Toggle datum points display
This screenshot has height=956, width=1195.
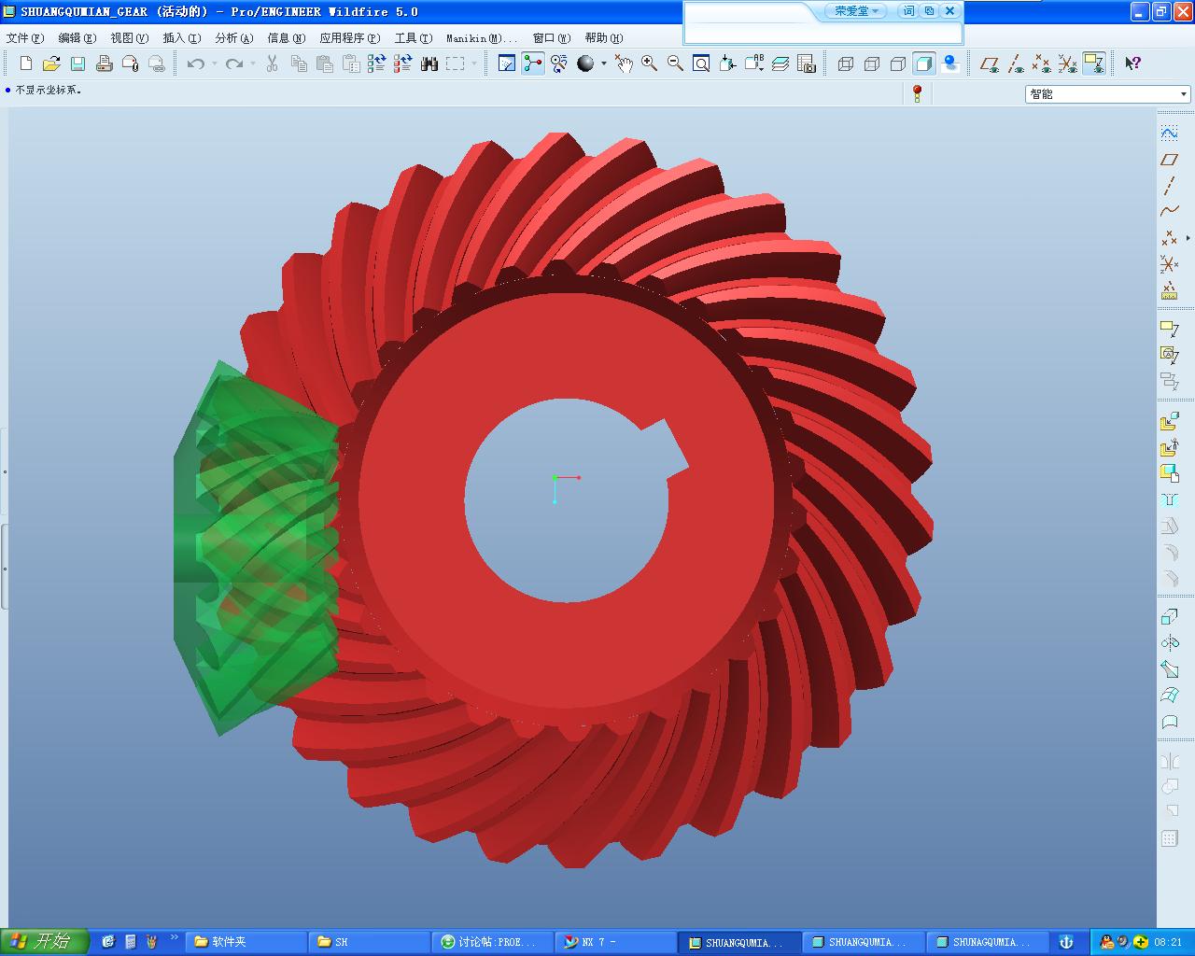click(1042, 63)
